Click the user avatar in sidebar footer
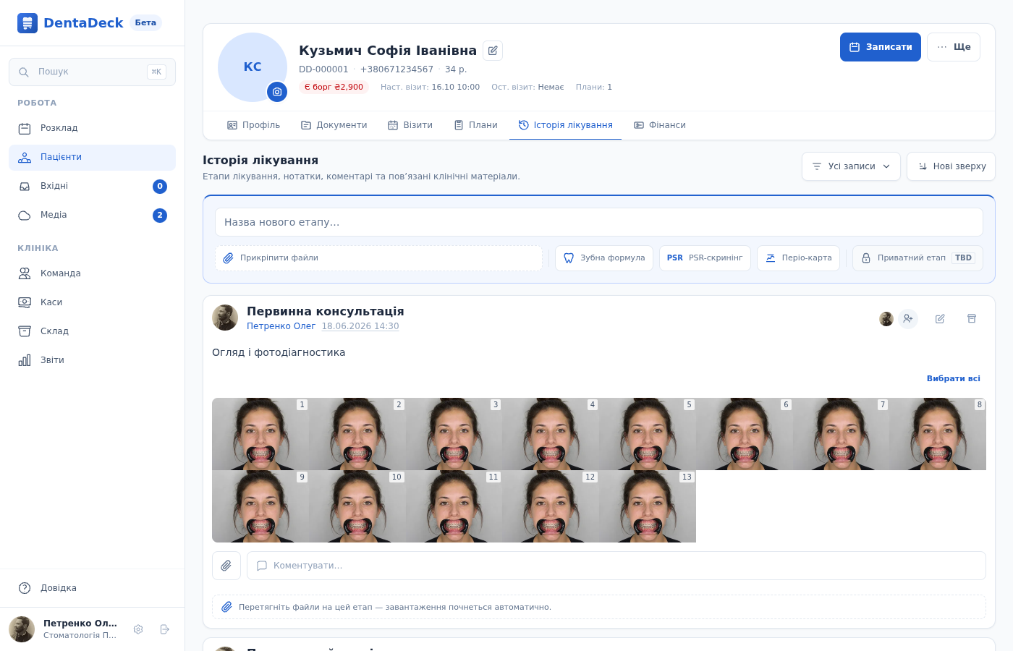Screen dimensions: 1013x651 pos(22,629)
